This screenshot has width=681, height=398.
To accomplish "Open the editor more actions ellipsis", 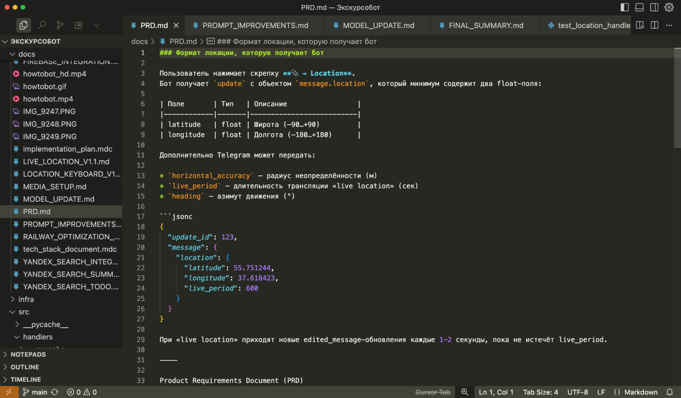I will [669, 25].
